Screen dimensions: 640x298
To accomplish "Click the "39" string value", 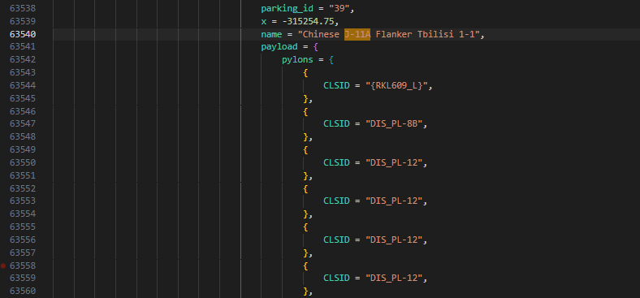I will [339, 9].
